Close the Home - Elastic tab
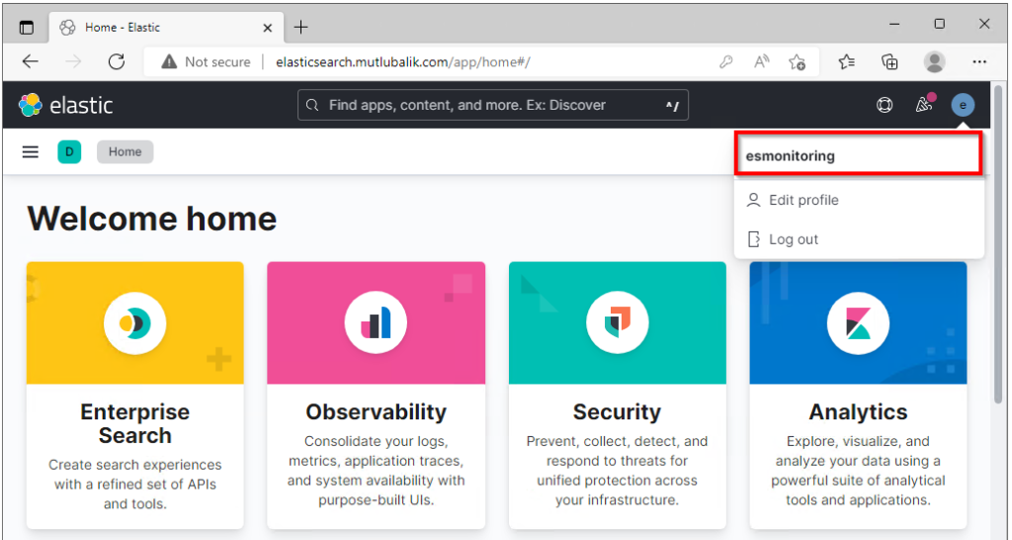Viewport: 1012px width, 540px height. [x=267, y=28]
